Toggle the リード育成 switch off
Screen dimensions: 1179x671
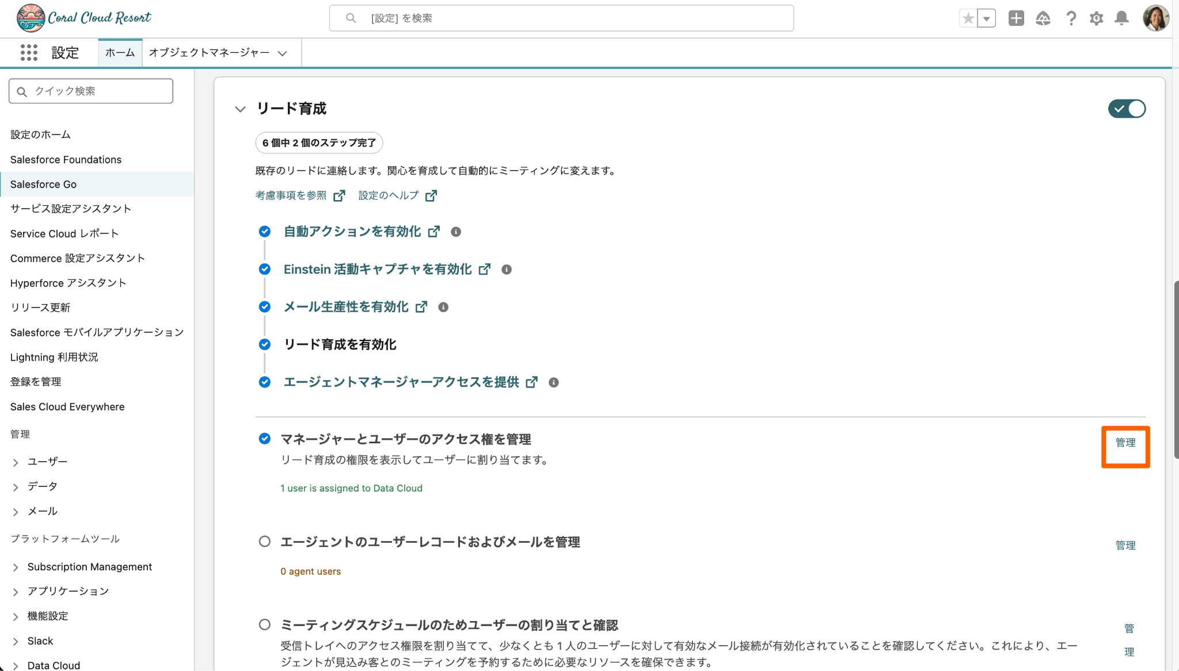coord(1127,109)
